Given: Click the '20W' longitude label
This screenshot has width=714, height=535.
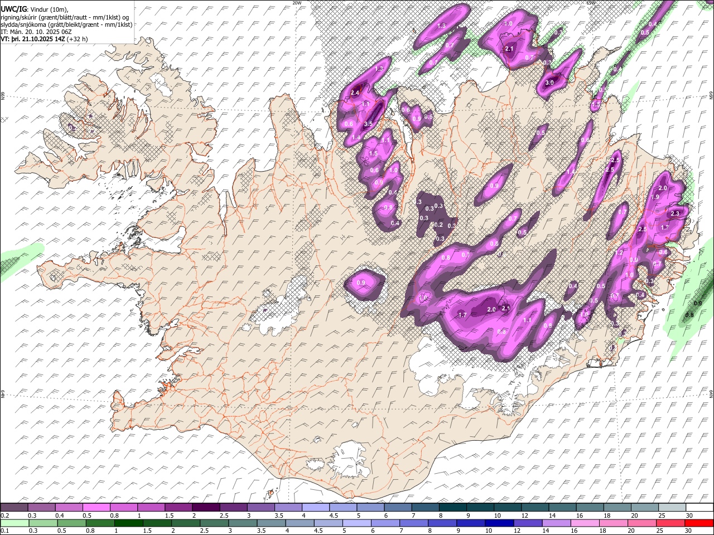Looking at the screenshot, I should (x=297, y=3).
